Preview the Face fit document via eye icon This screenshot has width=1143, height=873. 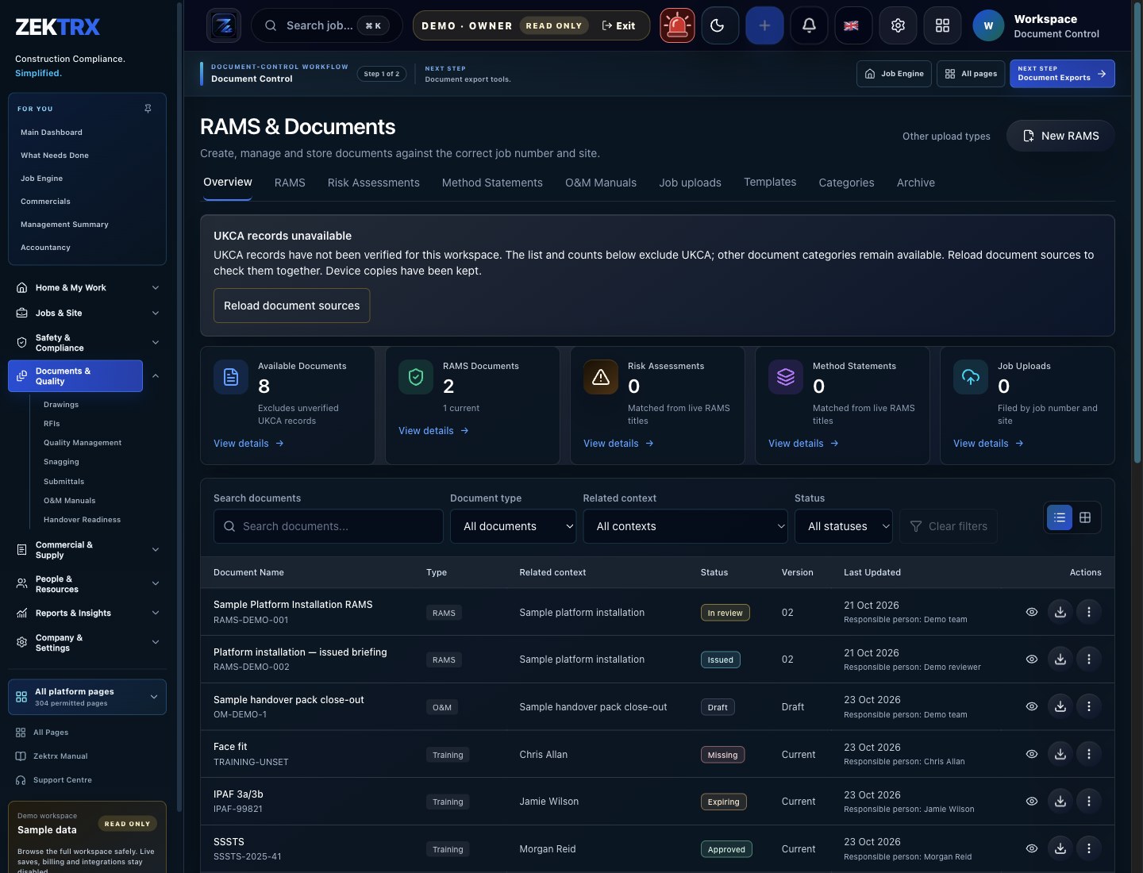point(1031,754)
